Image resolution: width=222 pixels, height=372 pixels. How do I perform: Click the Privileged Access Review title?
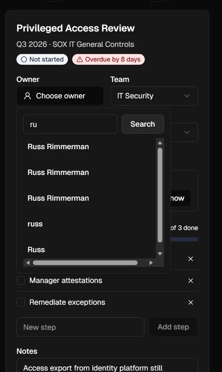tap(76, 28)
